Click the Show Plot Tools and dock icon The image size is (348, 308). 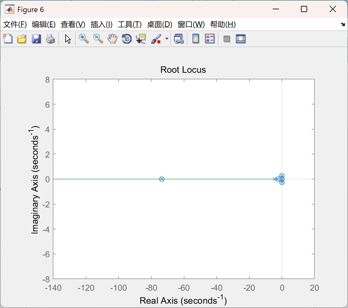[241, 39]
